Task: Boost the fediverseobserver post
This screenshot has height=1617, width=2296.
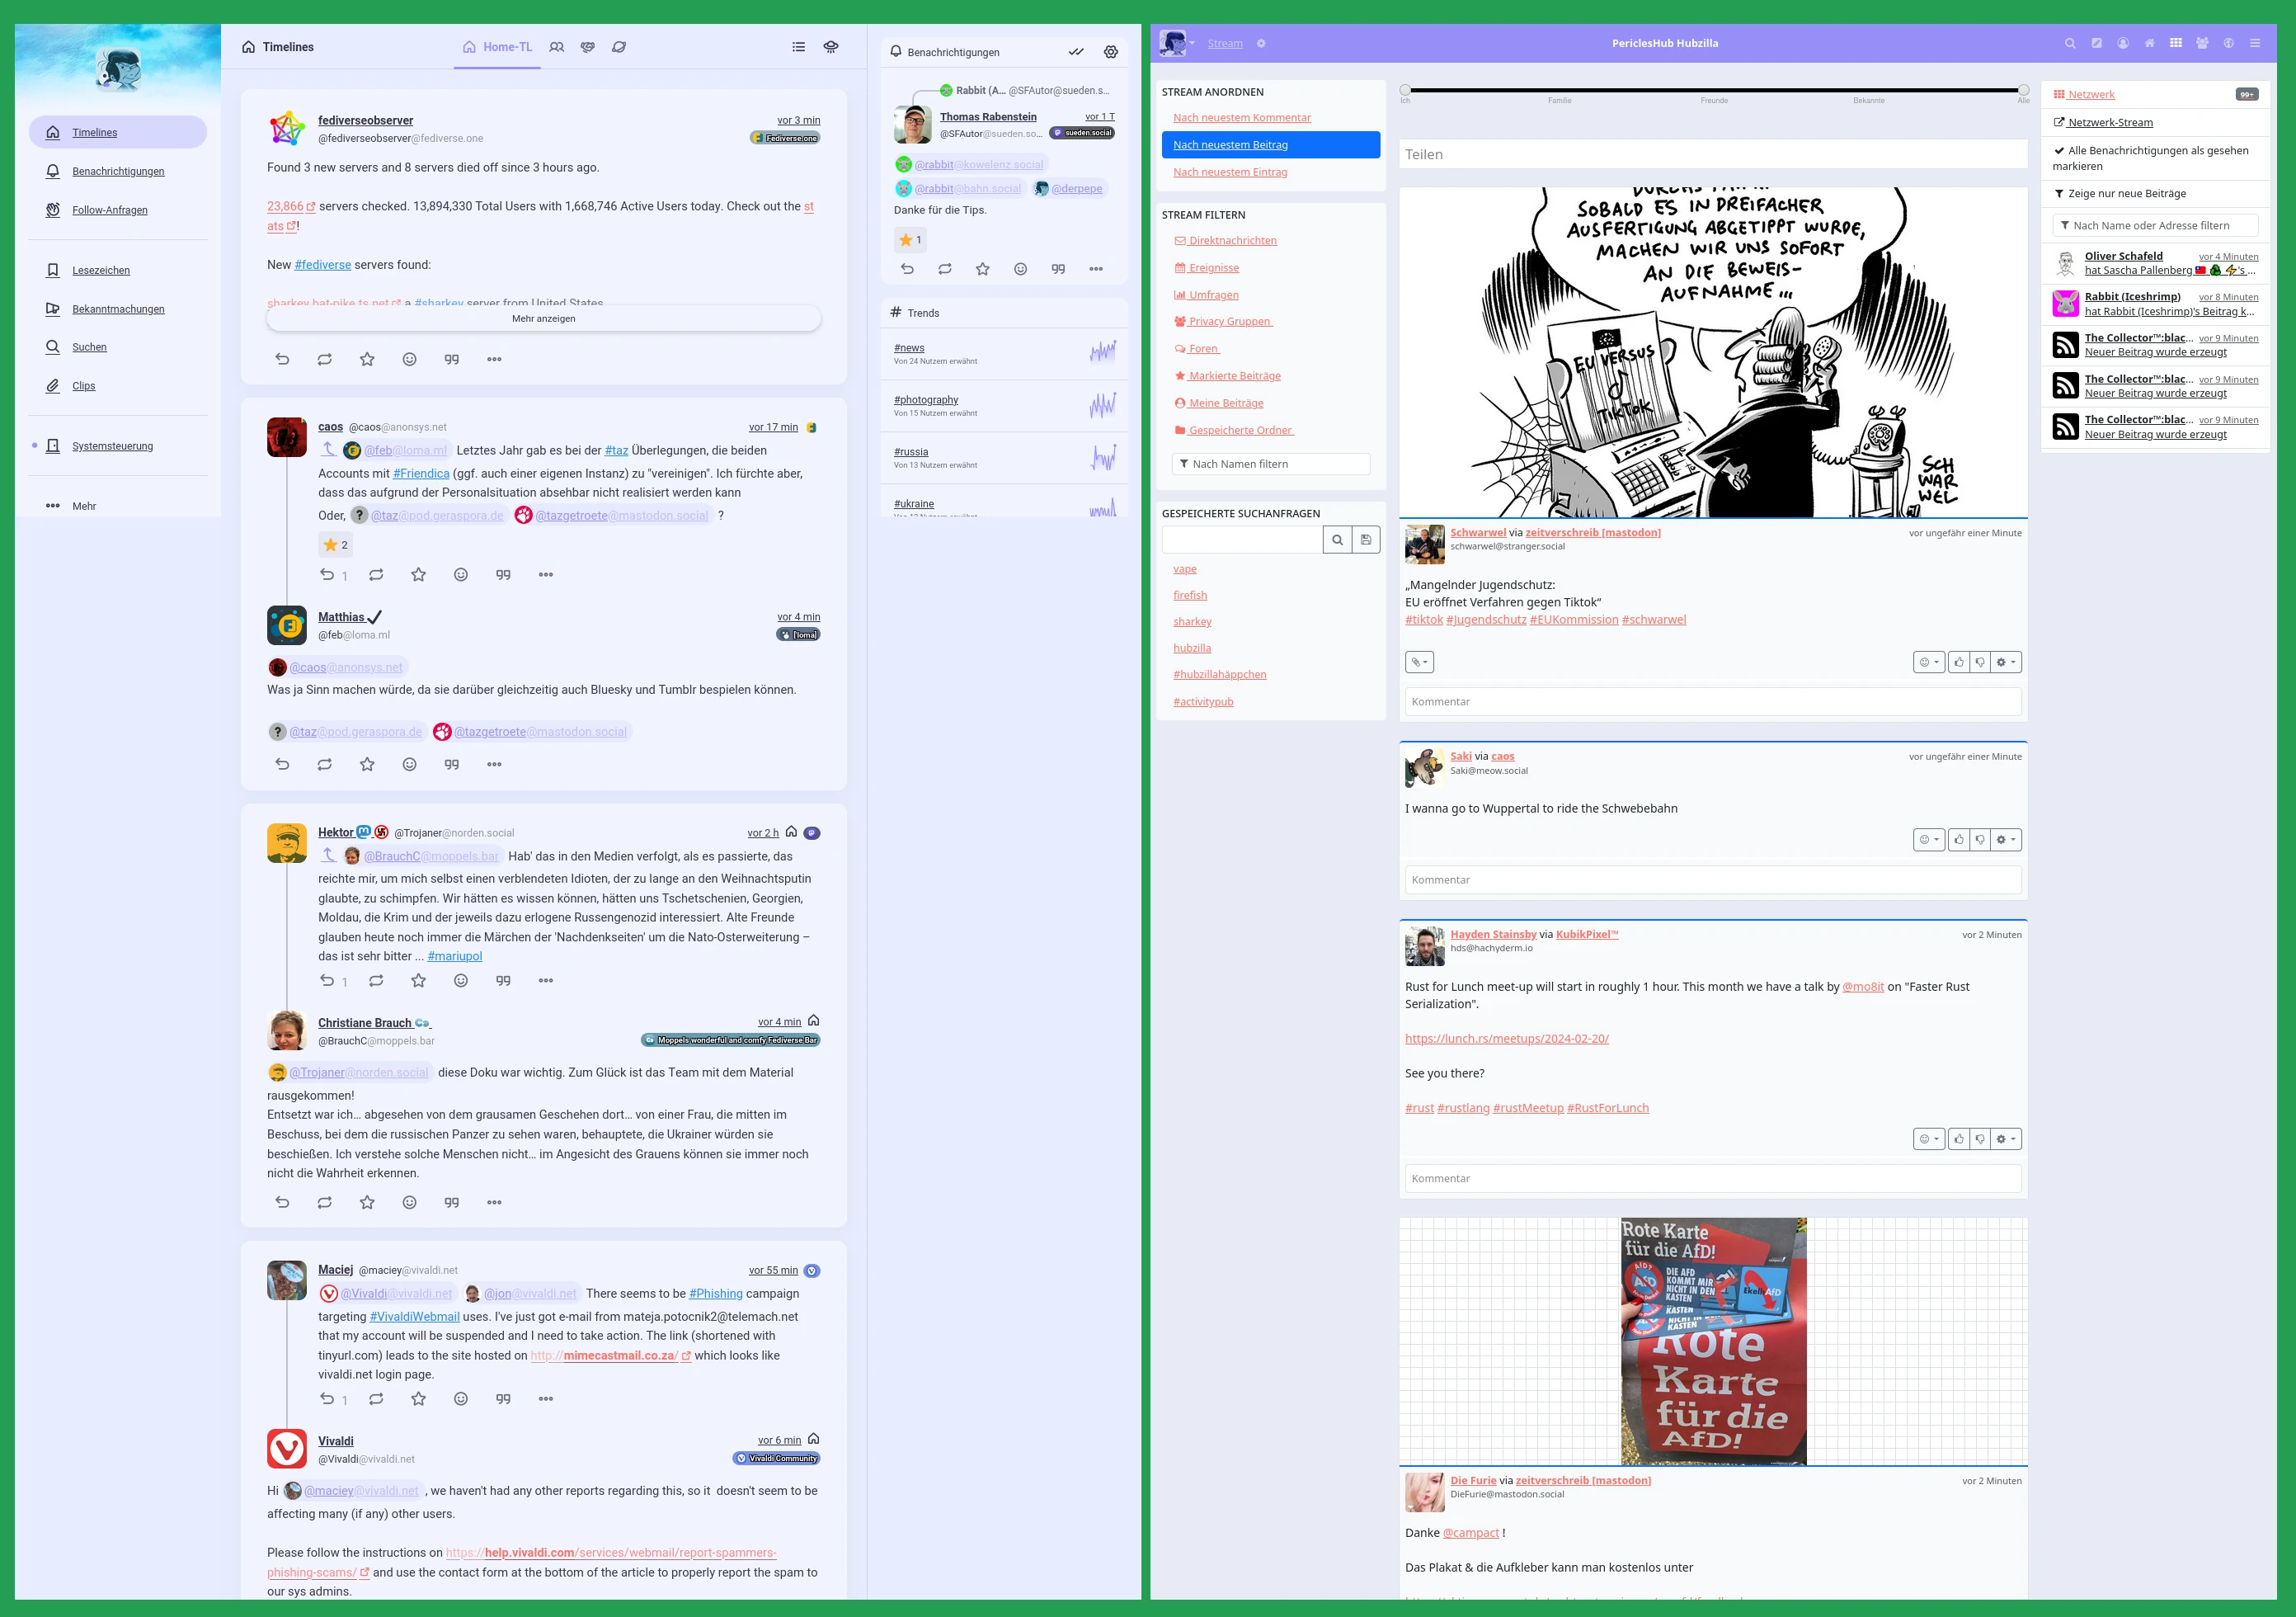Action: pyautogui.click(x=324, y=359)
